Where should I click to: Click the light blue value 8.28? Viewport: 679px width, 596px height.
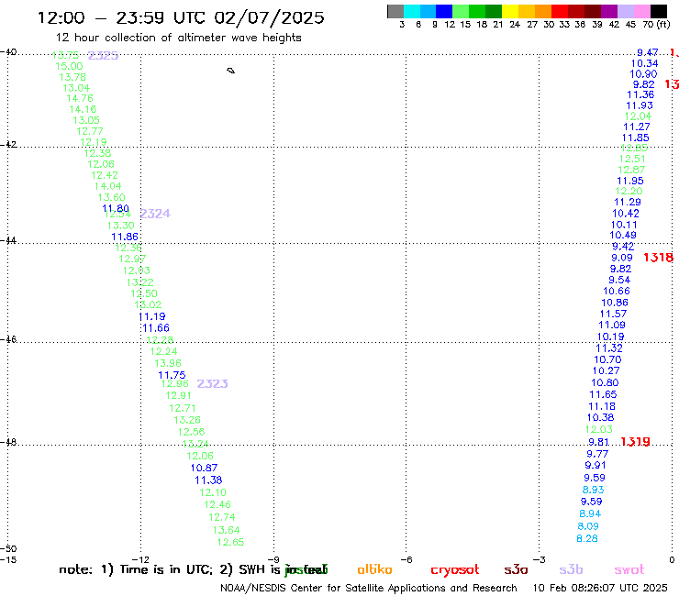[x=587, y=538]
